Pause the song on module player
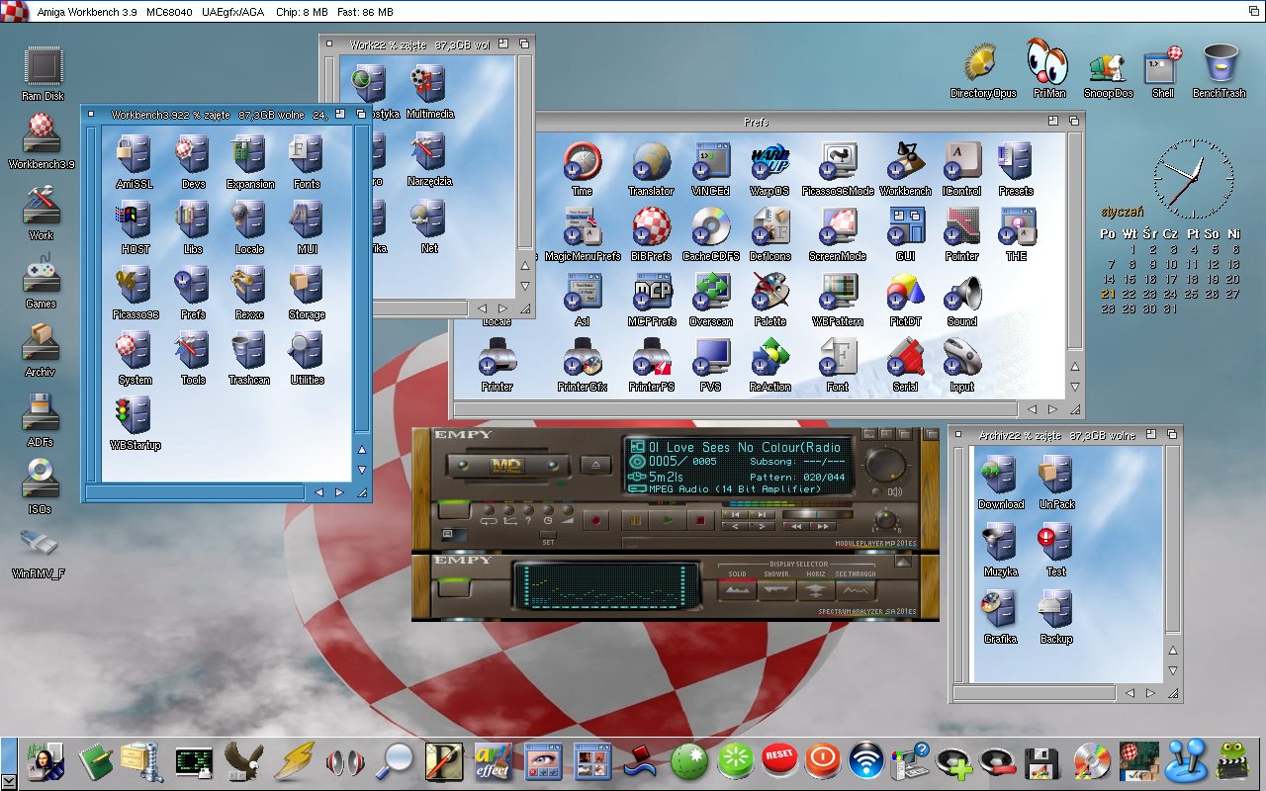 point(635,520)
